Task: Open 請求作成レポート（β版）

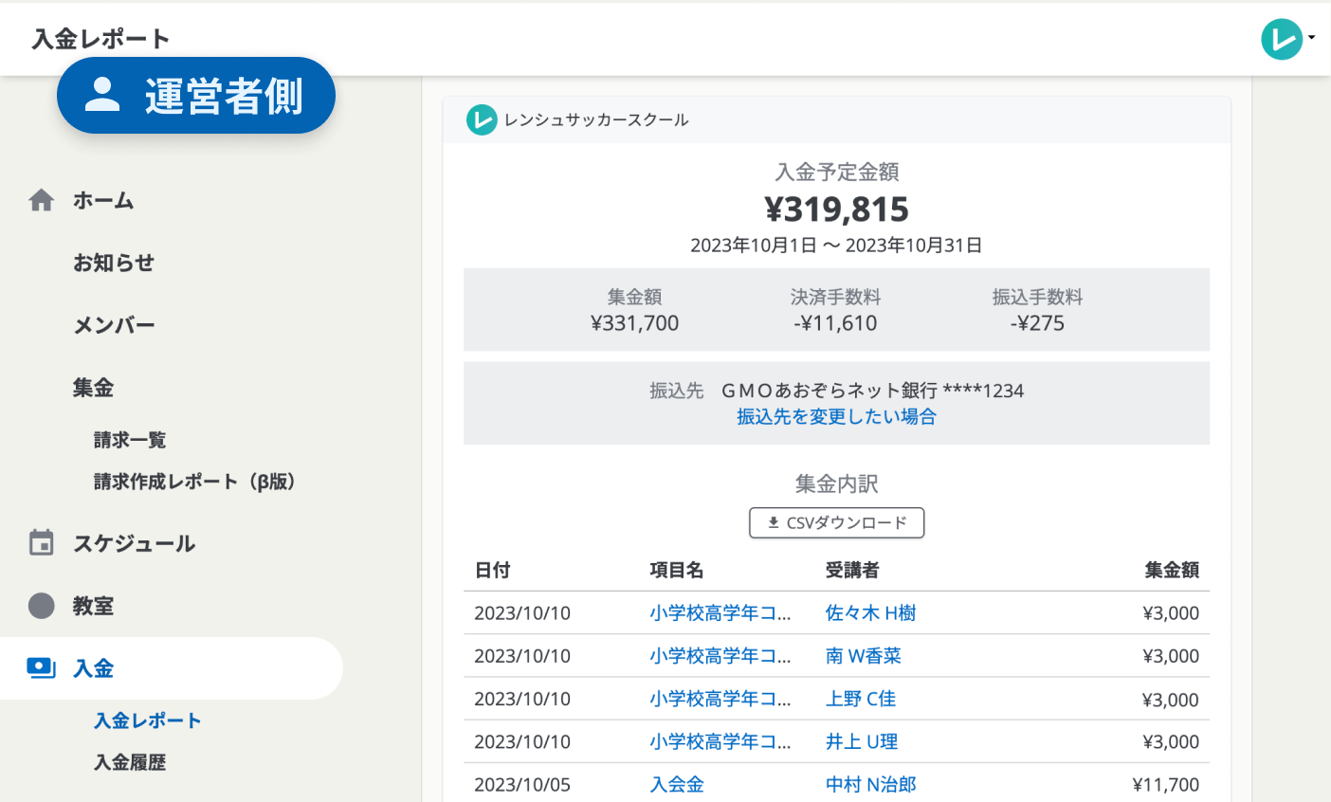Action: 194,482
